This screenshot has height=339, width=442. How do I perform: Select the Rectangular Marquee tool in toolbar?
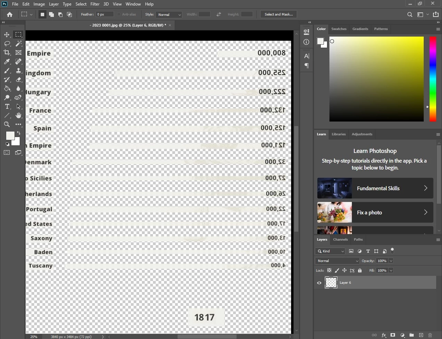pyautogui.click(x=18, y=35)
